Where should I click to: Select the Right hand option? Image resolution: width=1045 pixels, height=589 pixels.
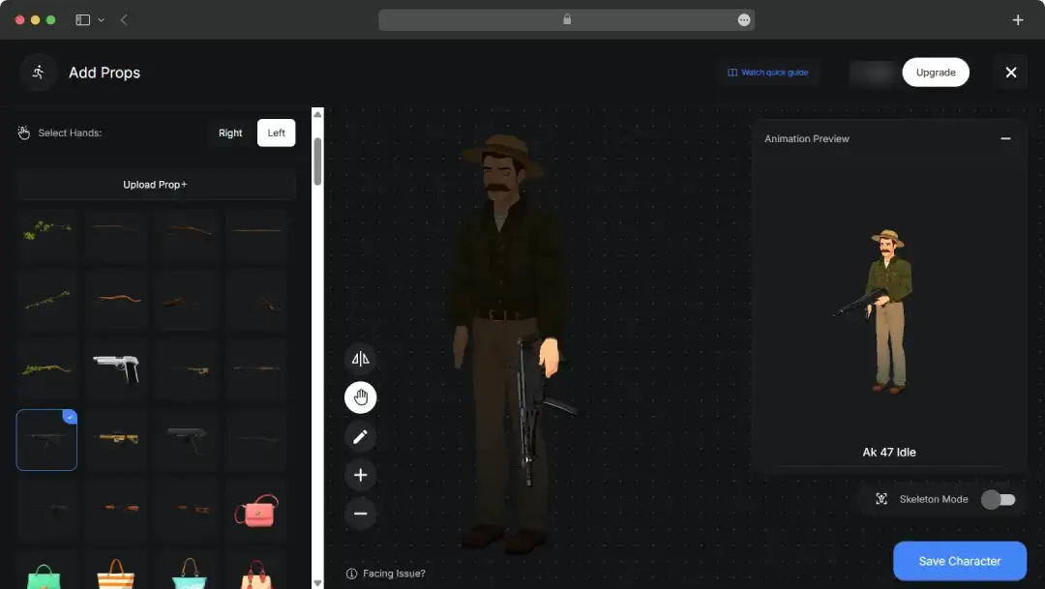[x=230, y=133]
